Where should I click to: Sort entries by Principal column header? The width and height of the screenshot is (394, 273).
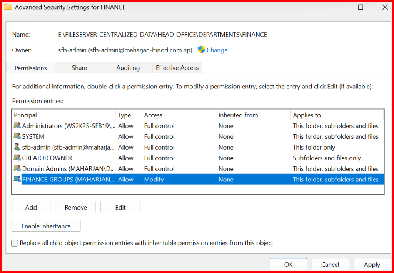coord(25,115)
